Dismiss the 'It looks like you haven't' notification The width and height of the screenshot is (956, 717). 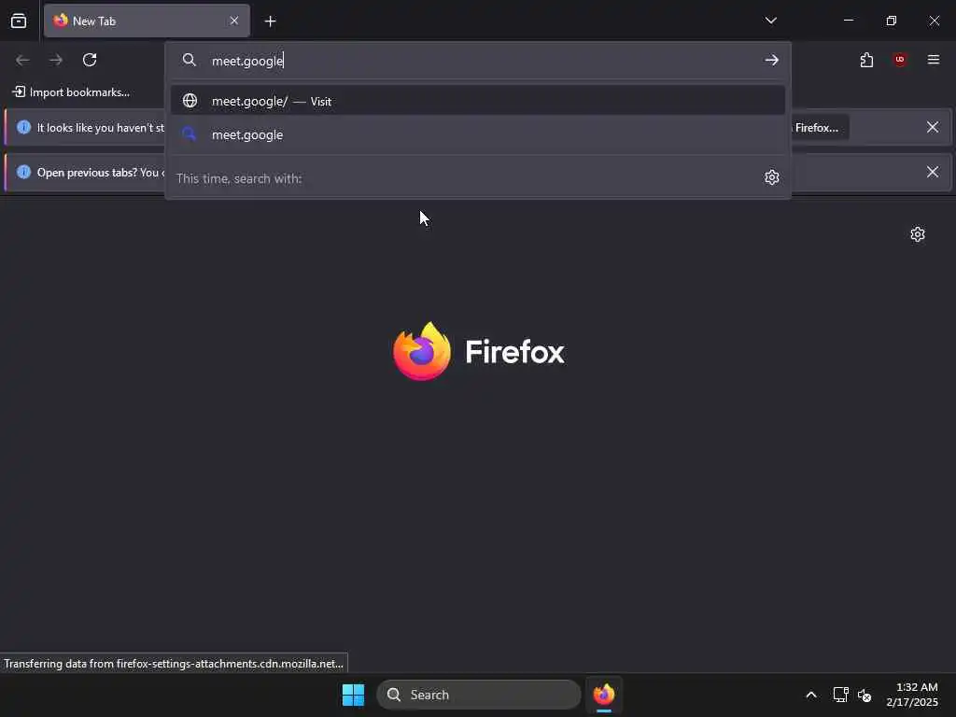(x=933, y=127)
